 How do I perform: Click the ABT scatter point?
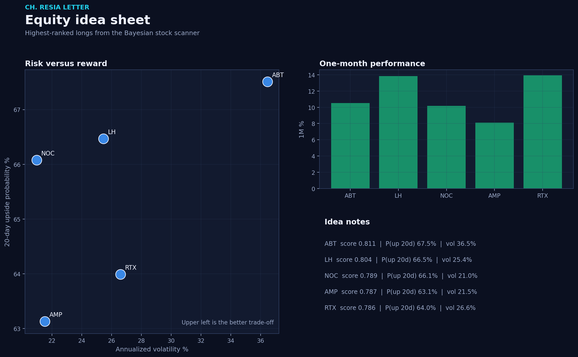(x=267, y=82)
